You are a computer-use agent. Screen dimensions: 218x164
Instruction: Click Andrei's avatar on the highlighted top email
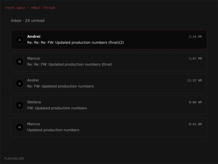coord(20,40)
